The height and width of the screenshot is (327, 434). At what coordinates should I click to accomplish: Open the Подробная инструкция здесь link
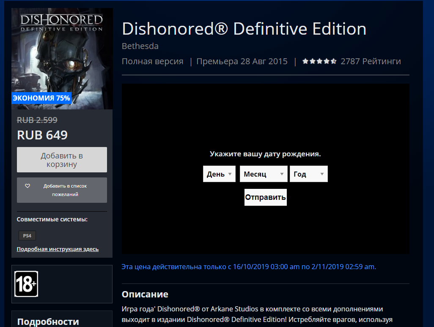tap(58, 249)
